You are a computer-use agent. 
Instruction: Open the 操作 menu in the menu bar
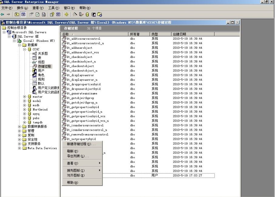22,8
